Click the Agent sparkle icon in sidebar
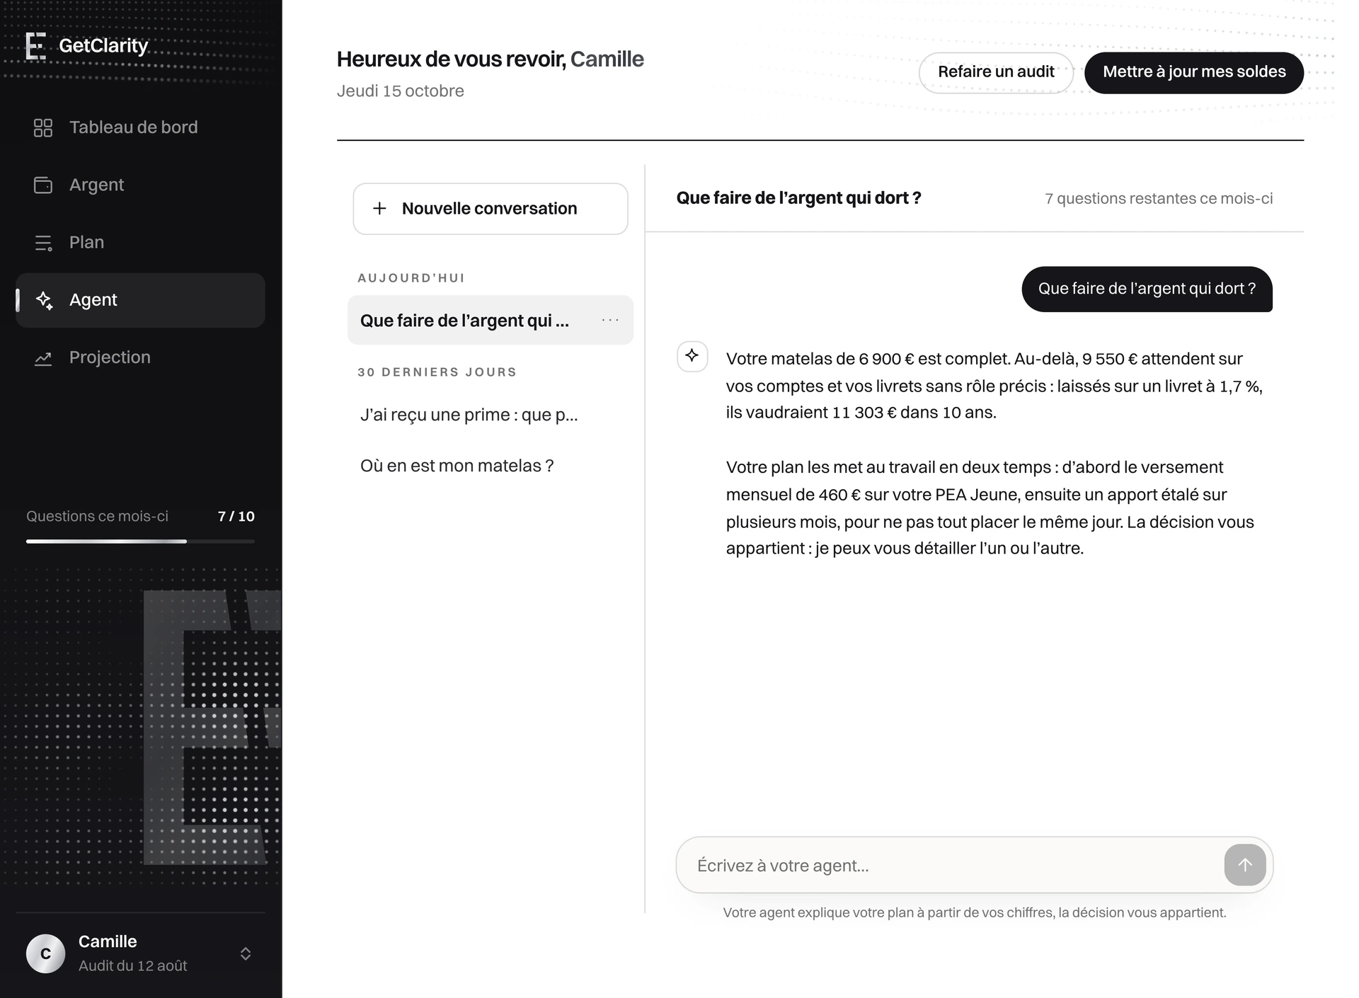 (x=44, y=300)
